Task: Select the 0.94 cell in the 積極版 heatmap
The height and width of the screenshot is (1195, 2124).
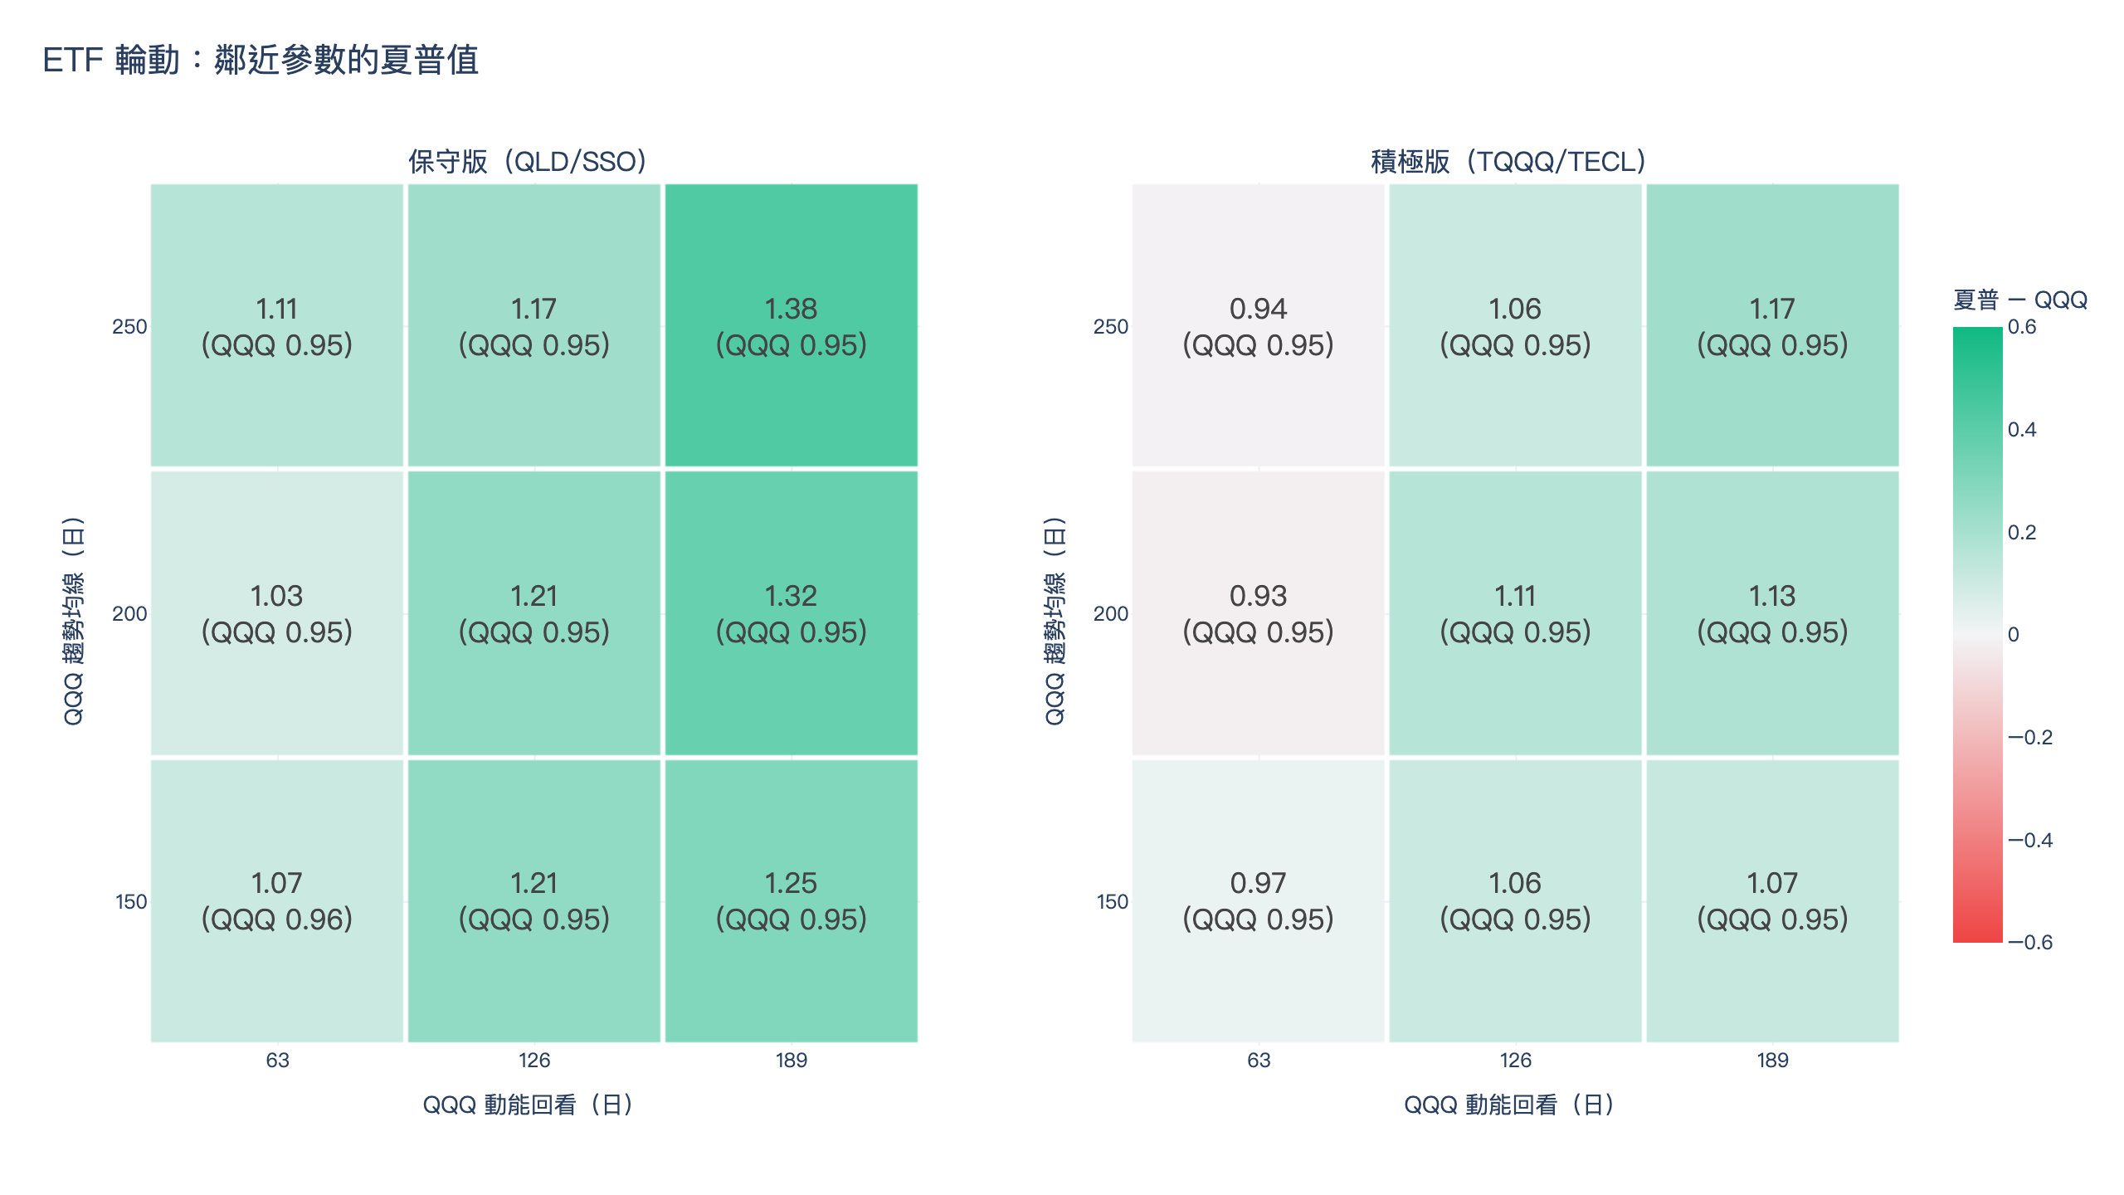Action: point(1259,325)
